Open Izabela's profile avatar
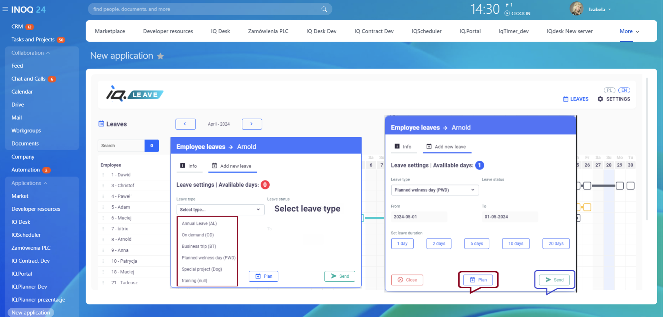This screenshot has width=663, height=317. click(x=576, y=9)
